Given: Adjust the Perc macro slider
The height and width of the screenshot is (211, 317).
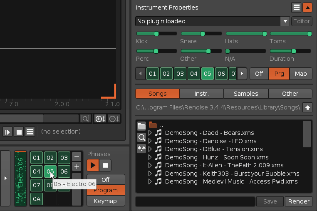Looking at the screenshot, I should click(157, 51).
